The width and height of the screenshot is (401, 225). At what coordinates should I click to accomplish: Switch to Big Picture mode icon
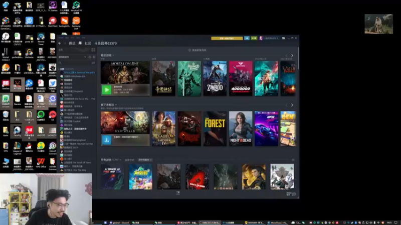pos(283,38)
